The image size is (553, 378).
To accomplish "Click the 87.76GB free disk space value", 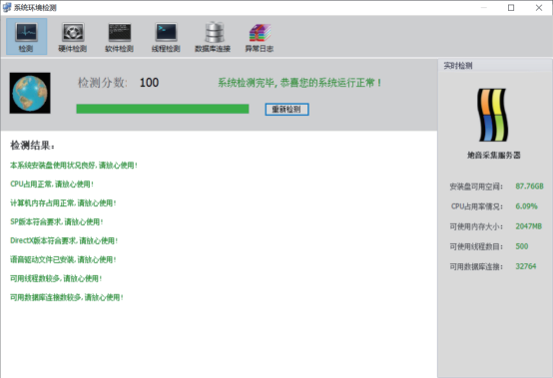I will click(529, 186).
